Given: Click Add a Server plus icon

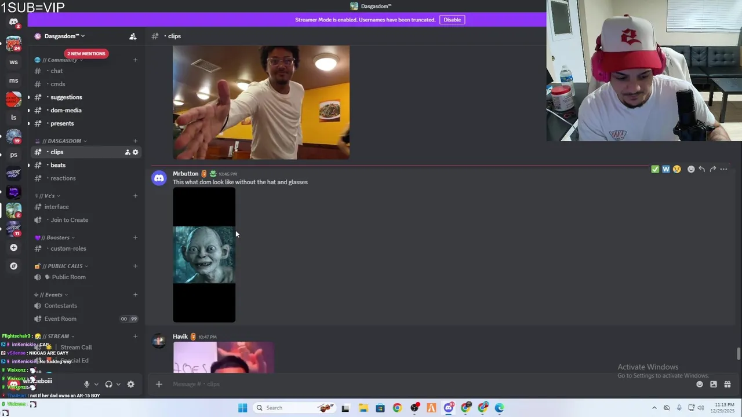Looking at the screenshot, I should 13,248.
